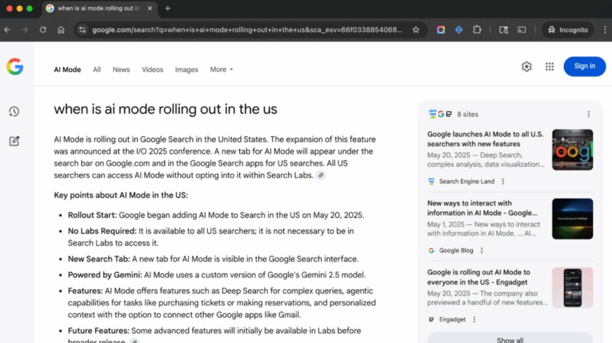
Task: View site information in address bar
Action: (83, 30)
